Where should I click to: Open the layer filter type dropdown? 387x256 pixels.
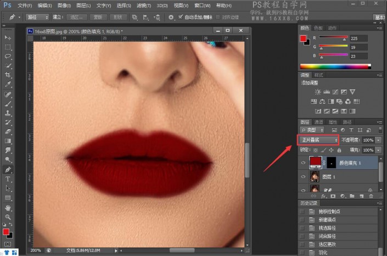tap(312, 130)
